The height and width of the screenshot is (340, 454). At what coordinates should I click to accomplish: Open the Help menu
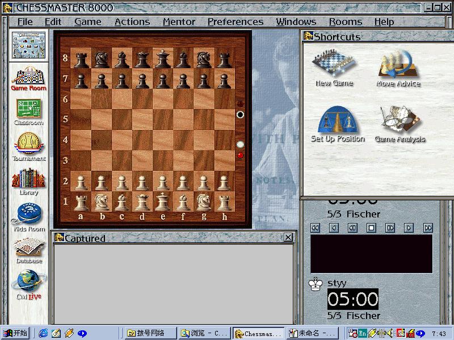[384, 22]
